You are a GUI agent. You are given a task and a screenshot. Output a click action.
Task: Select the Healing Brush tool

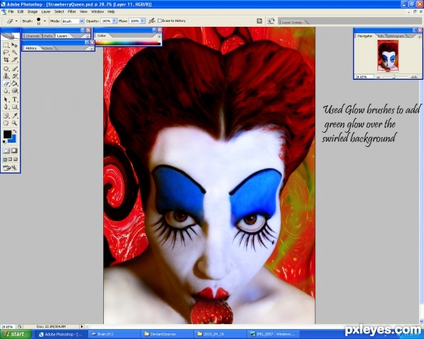coord(6,69)
